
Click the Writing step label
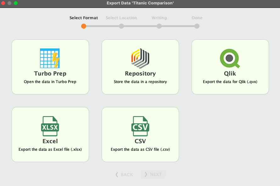[x=159, y=18]
